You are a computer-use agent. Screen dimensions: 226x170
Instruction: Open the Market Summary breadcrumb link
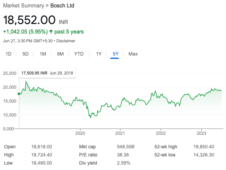24,6
